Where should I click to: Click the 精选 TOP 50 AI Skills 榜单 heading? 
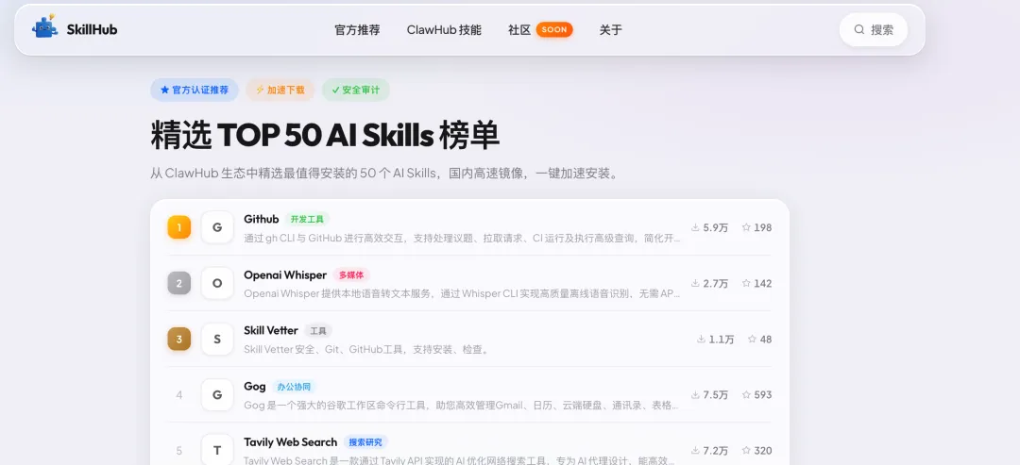coord(325,136)
